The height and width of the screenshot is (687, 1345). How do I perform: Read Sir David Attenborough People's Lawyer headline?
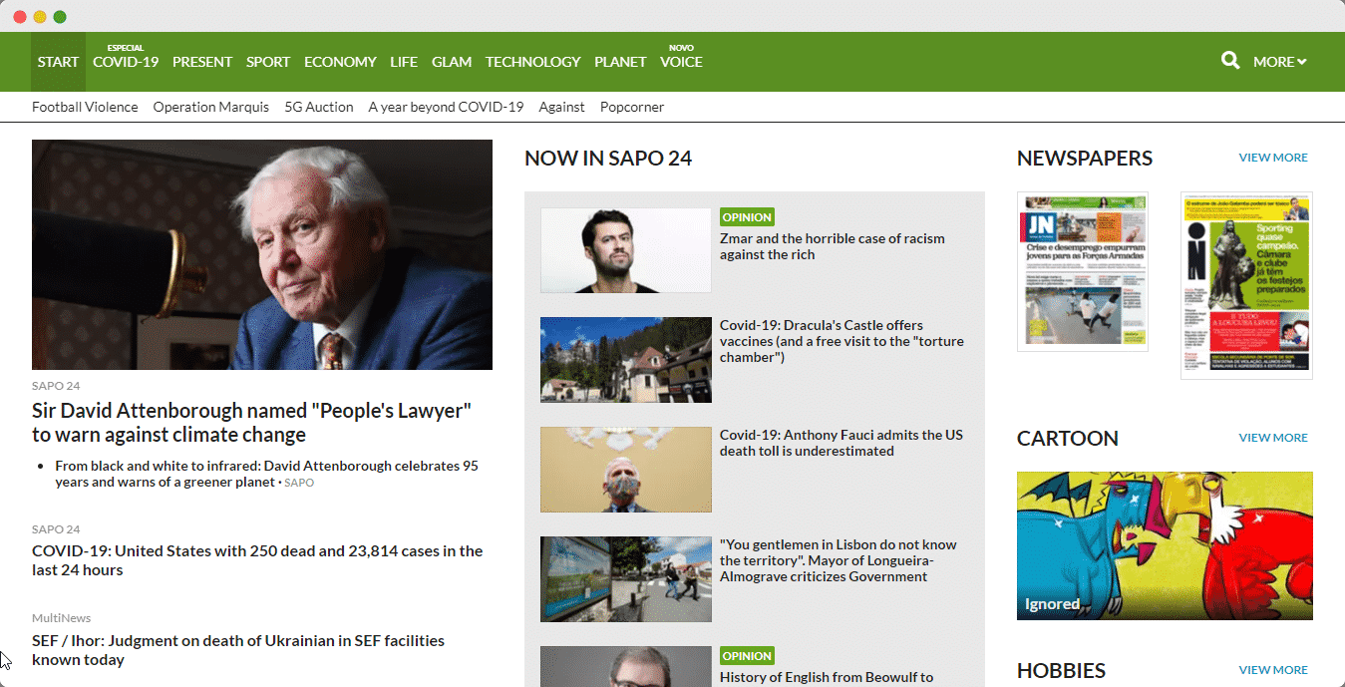[251, 423]
